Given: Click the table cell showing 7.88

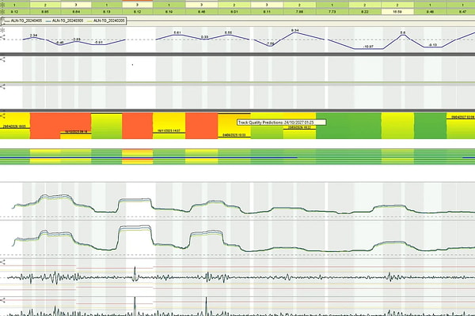Looking at the screenshot, I should (299, 12).
